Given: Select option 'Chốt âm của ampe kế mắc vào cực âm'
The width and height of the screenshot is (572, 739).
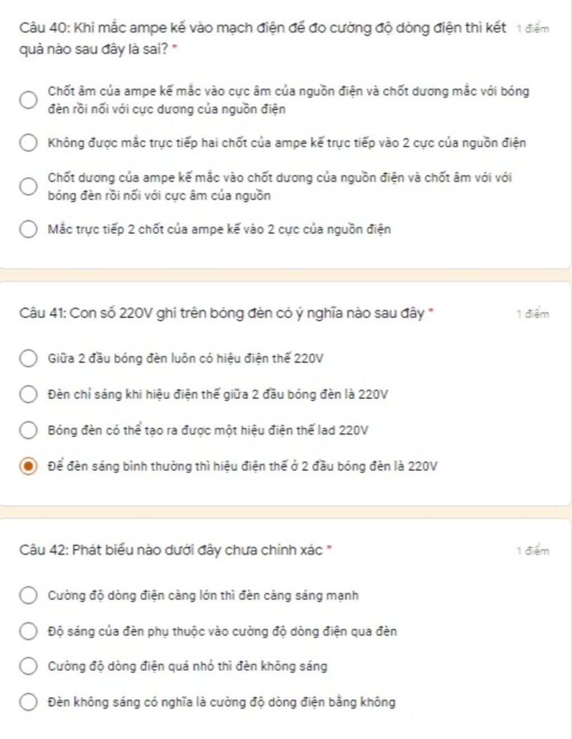Looking at the screenshot, I should pos(28,100).
